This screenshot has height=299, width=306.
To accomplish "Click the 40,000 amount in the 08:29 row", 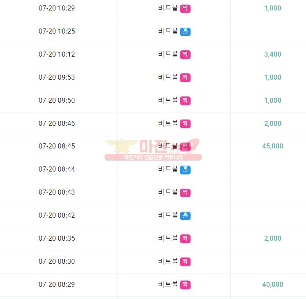I will 272,284.
